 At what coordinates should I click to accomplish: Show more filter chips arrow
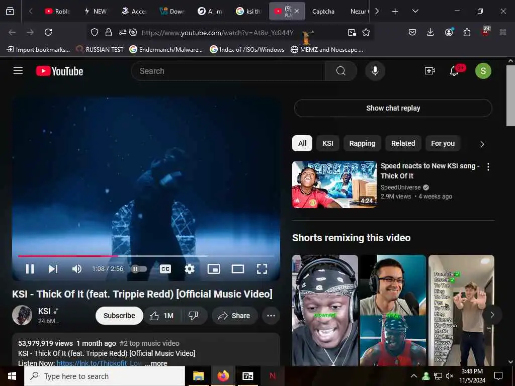pos(482,144)
